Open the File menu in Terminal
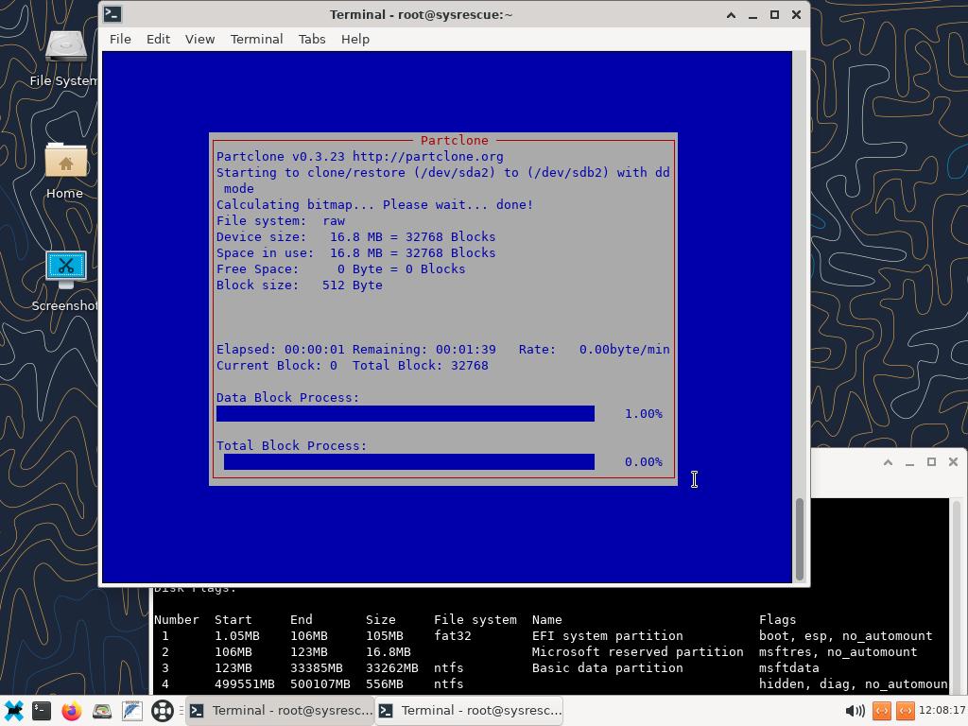 pyautogui.click(x=120, y=39)
